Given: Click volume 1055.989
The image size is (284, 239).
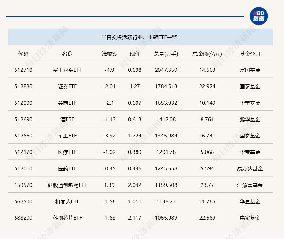Looking at the screenshot, I should 166,217.
